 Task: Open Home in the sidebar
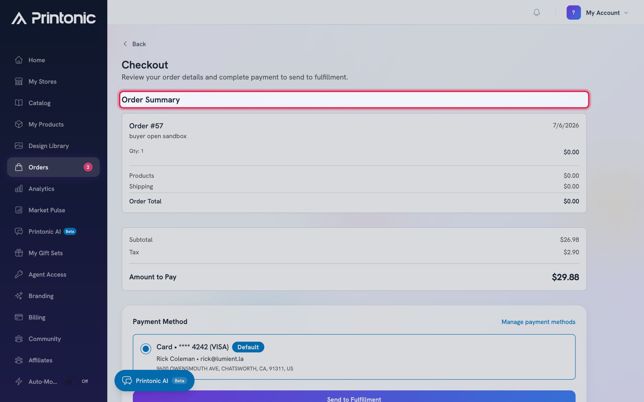click(53, 60)
